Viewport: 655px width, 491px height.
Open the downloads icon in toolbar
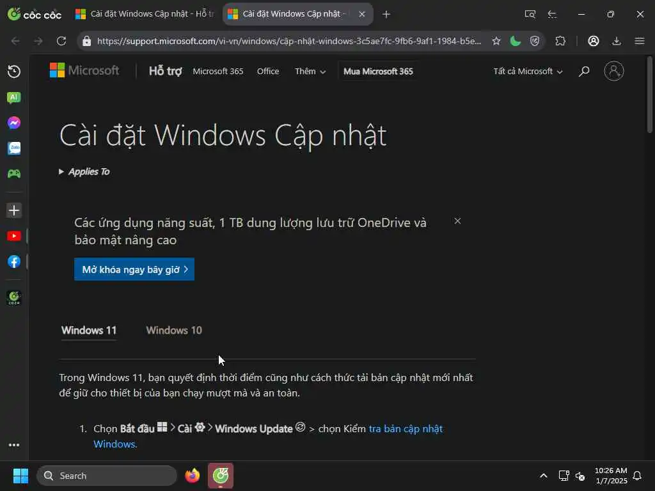click(616, 41)
